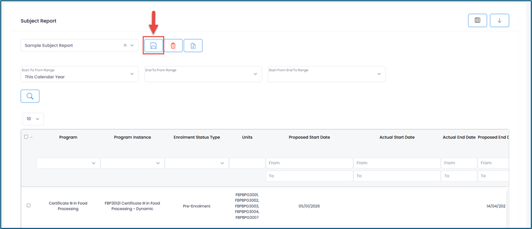Viewport: 532px width, 229px height.
Task: Sort by Proposed Start Date column header
Action: (309, 137)
